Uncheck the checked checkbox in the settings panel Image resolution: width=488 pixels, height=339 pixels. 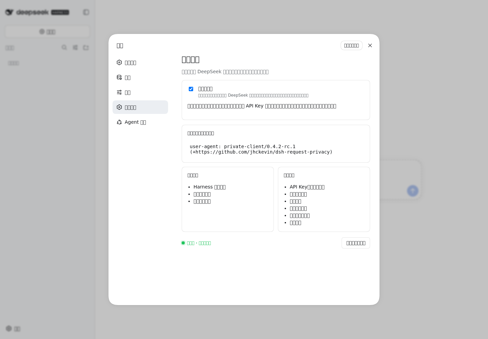pos(191,89)
